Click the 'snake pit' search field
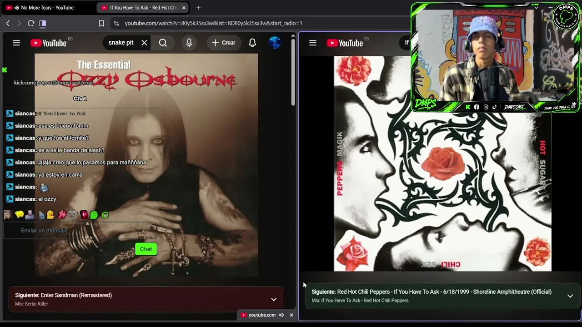 (x=121, y=43)
